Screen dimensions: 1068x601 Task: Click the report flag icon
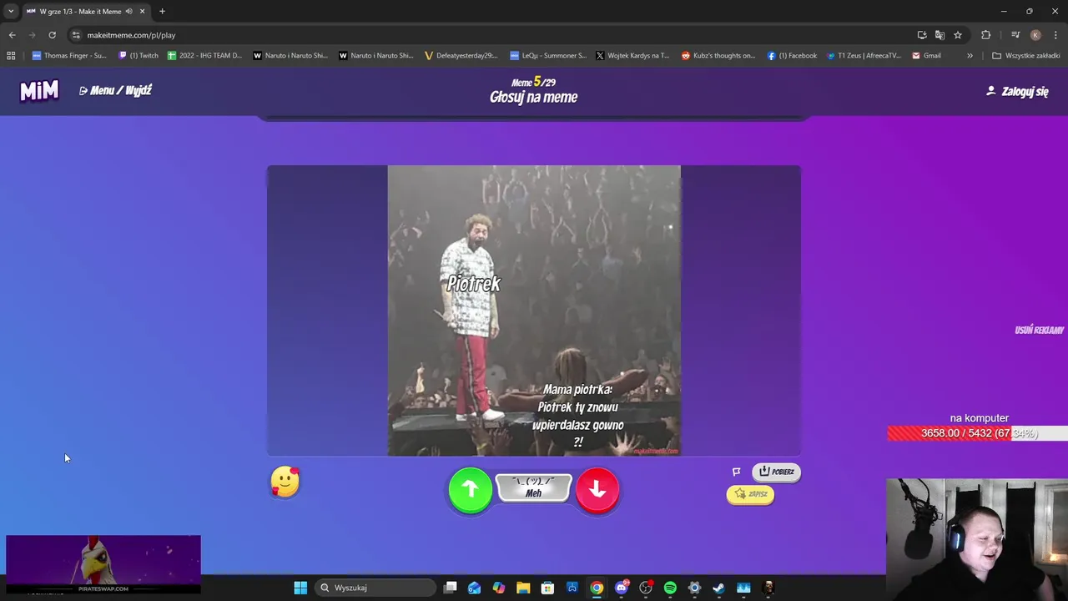(x=737, y=472)
